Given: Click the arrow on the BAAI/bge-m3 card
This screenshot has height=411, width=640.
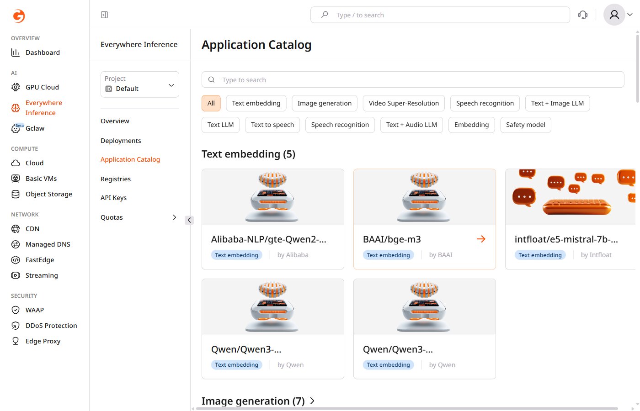Looking at the screenshot, I should tap(481, 239).
